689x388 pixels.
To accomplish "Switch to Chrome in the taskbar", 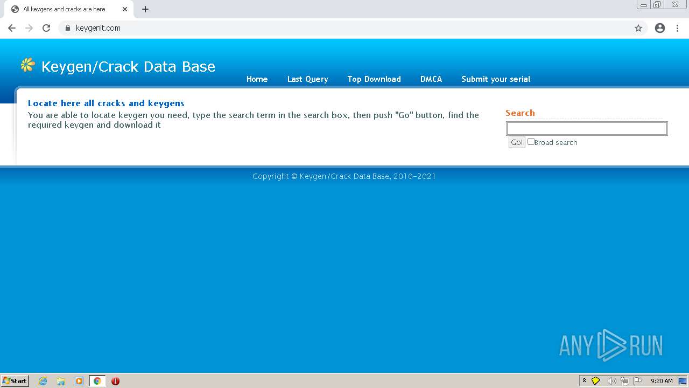I will tap(97, 381).
